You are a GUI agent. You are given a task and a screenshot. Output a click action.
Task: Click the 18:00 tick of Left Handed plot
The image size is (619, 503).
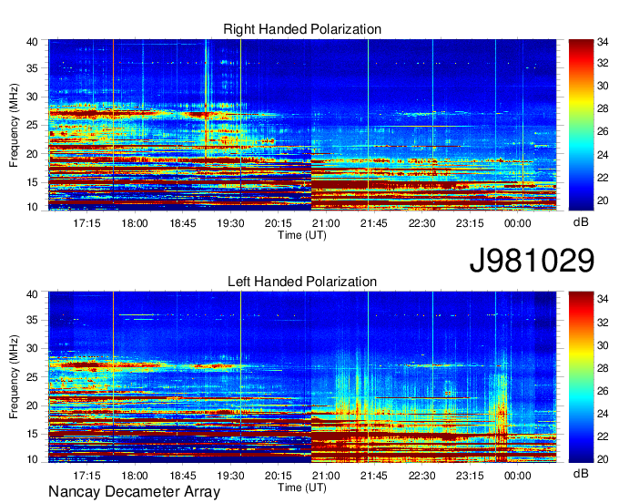pyautogui.click(x=135, y=476)
